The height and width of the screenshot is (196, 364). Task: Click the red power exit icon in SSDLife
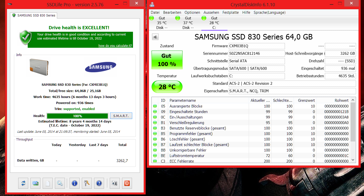tap(127, 183)
